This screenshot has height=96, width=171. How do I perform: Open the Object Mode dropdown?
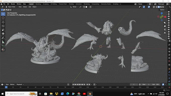coord(11,7)
